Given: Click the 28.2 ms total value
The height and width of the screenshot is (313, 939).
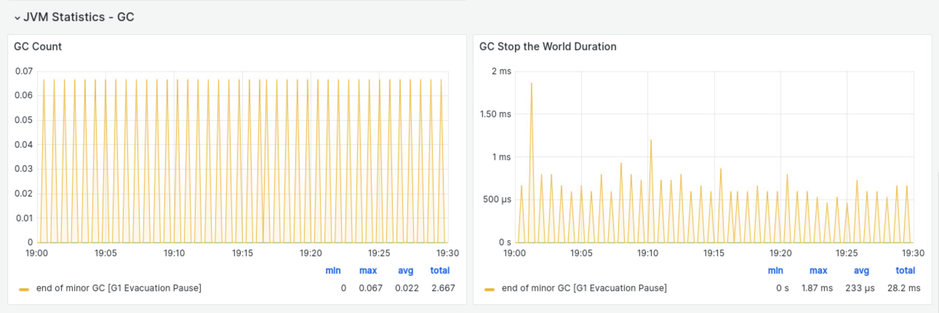Looking at the screenshot, I should point(904,288).
